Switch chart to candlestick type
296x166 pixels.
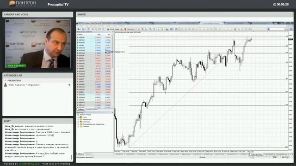coord(143,29)
